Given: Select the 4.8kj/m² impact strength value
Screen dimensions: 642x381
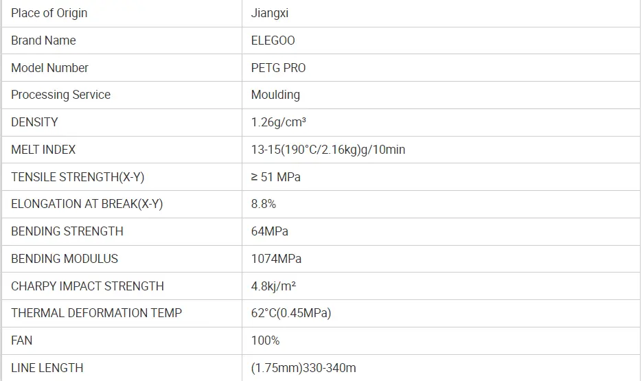Looking at the screenshot, I should point(274,286).
